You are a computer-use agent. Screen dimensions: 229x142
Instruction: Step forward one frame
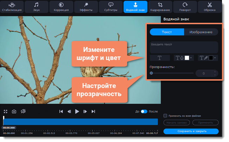click(85, 111)
